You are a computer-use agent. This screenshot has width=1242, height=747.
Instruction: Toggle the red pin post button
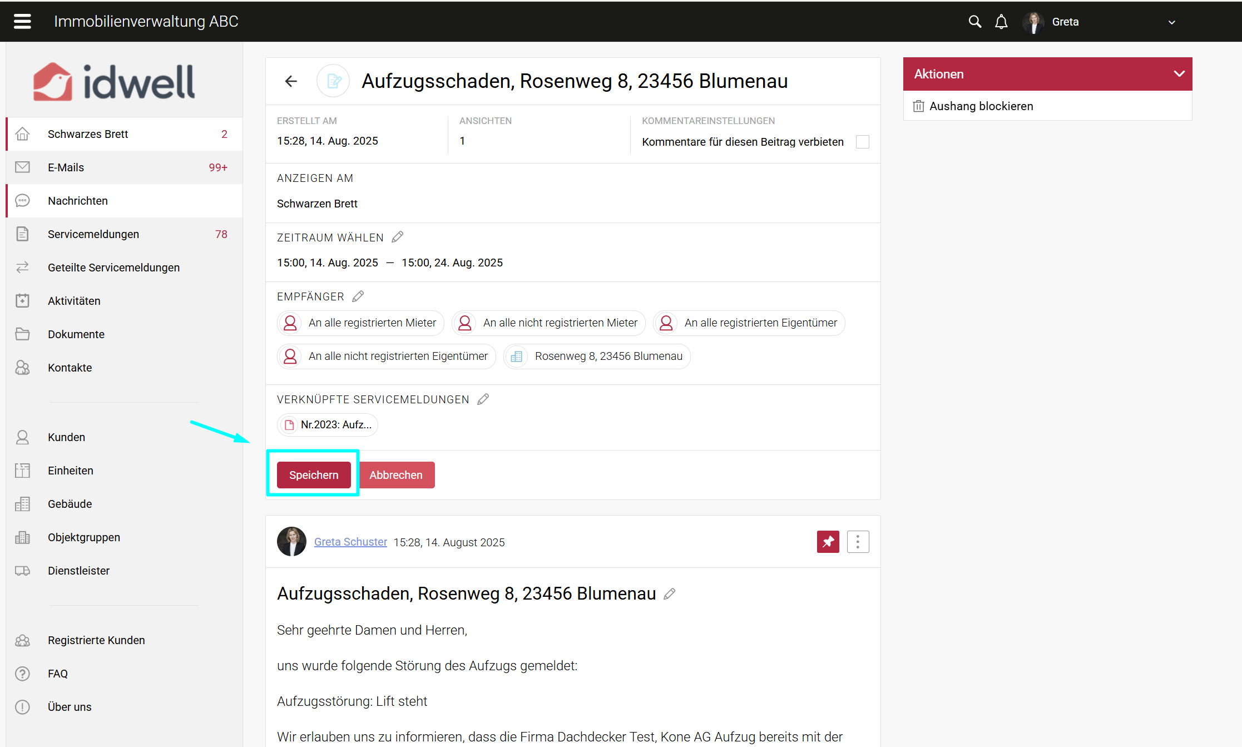click(828, 542)
